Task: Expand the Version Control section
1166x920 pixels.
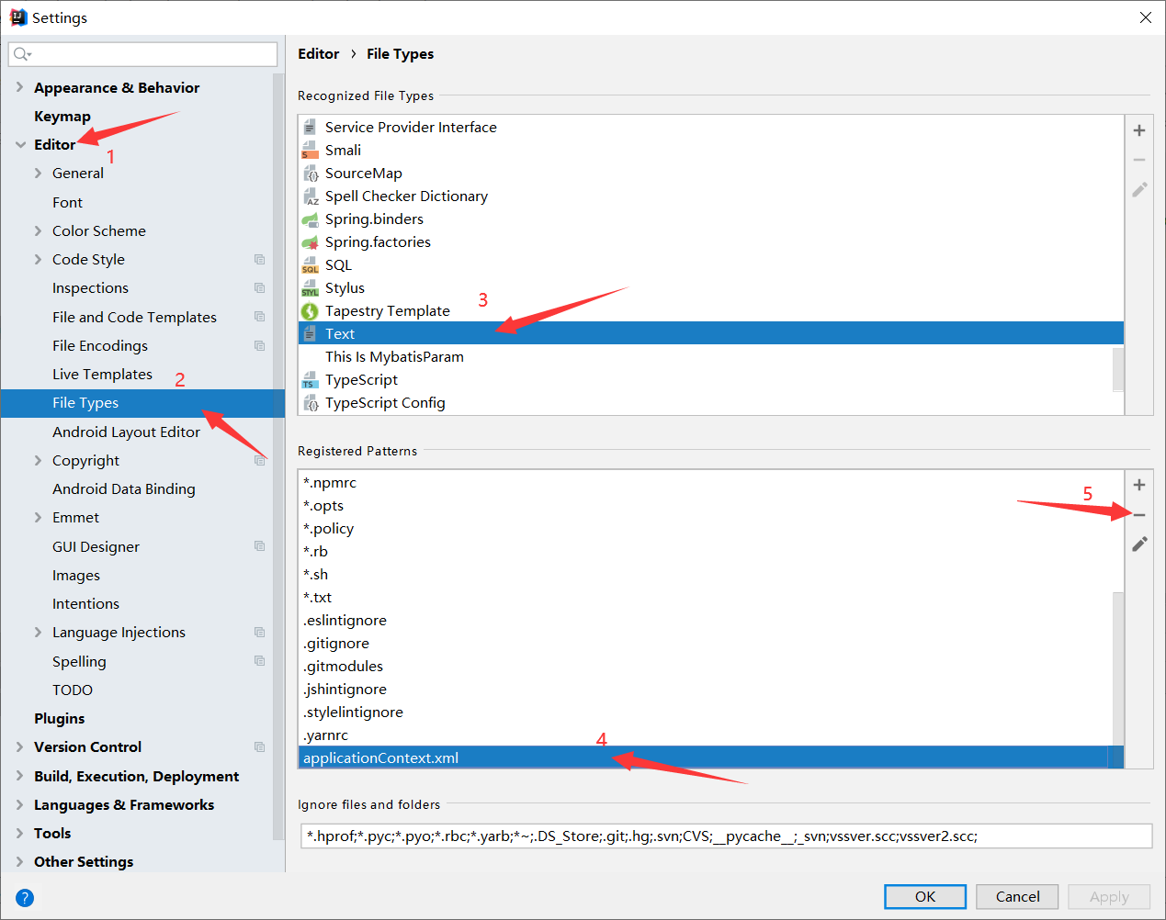Action: click(x=19, y=746)
